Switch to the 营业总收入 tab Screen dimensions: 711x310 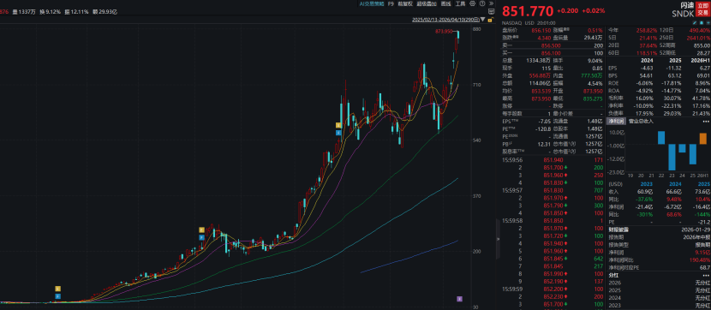640,122
